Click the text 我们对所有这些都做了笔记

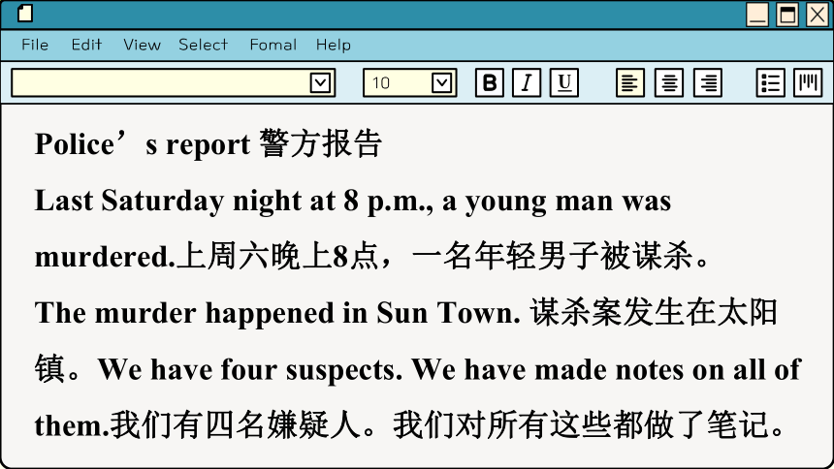tap(581, 424)
